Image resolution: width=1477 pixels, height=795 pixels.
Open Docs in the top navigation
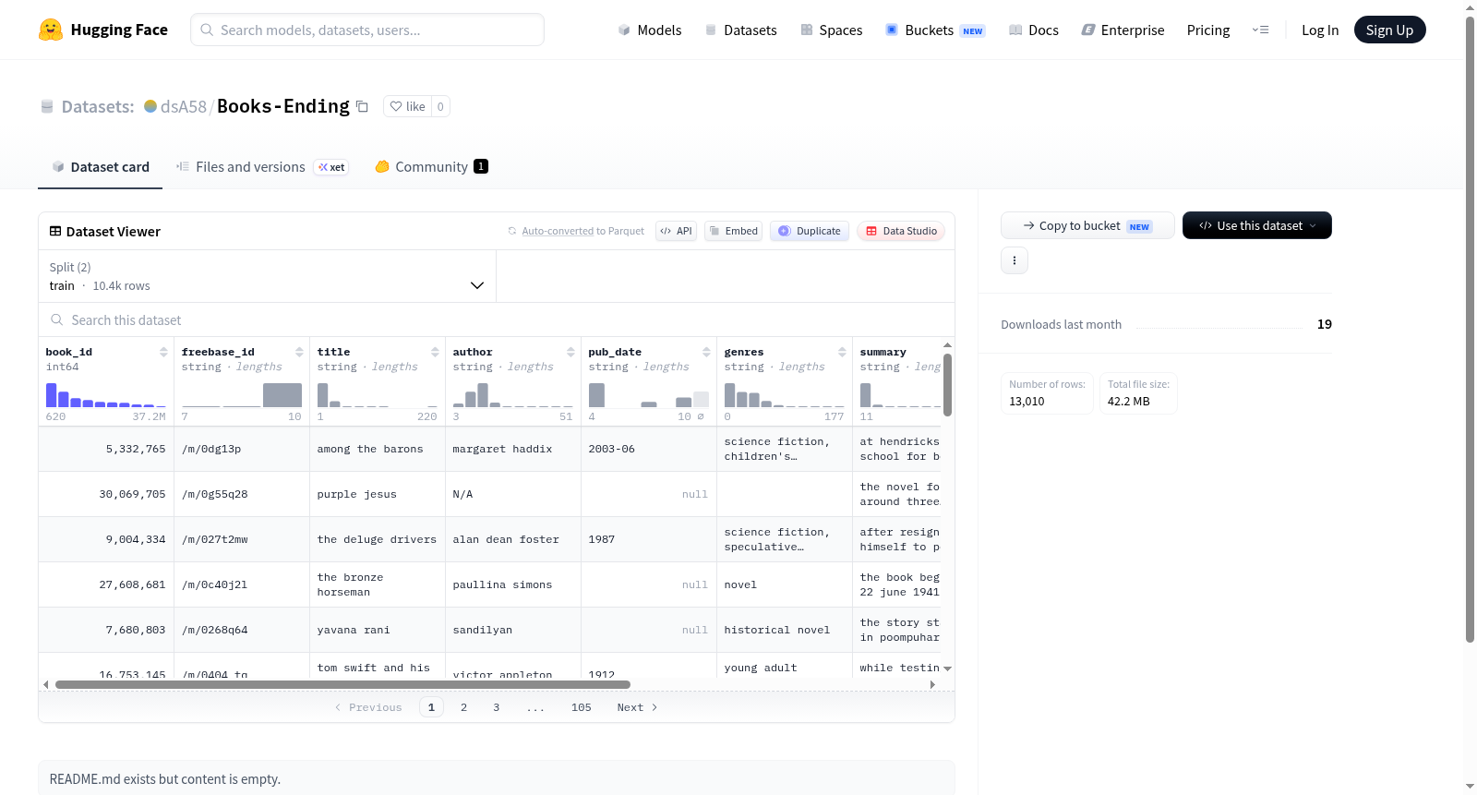click(1034, 30)
